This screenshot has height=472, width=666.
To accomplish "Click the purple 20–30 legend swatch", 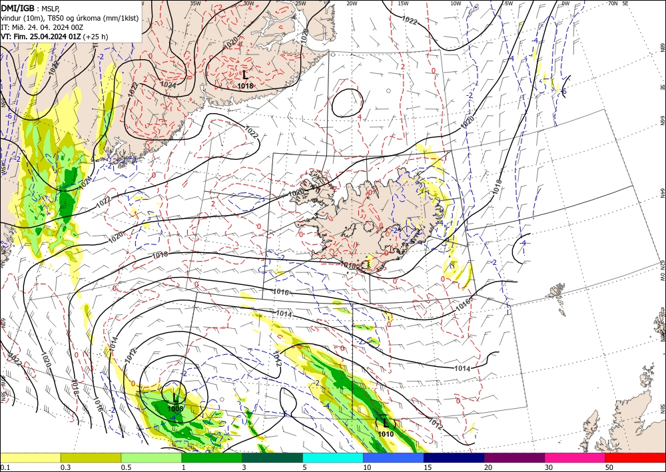I will [x=514, y=457].
